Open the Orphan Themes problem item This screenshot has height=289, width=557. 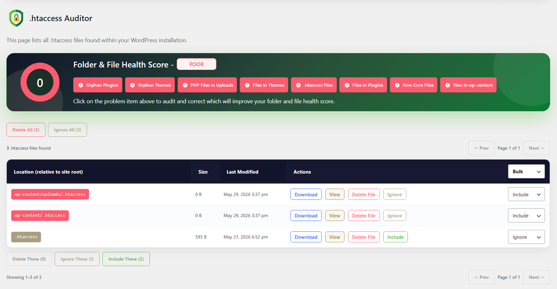point(150,85)
